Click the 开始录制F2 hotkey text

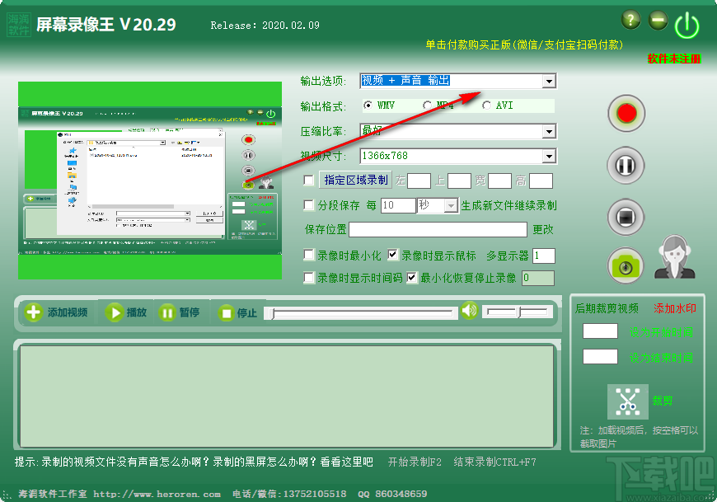coord(415,462)
